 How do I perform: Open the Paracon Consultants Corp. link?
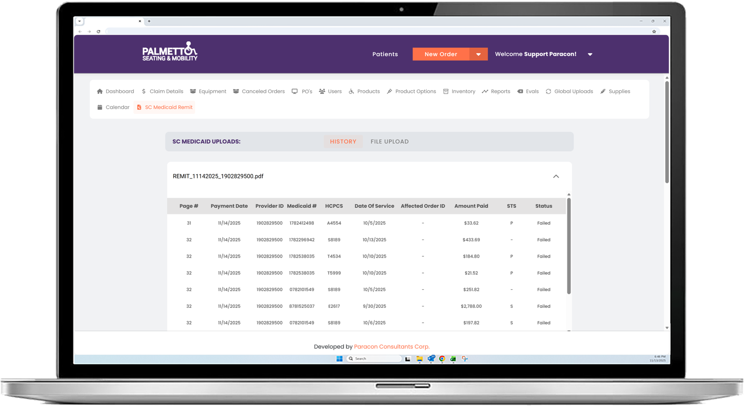click(x=392, y=347)
